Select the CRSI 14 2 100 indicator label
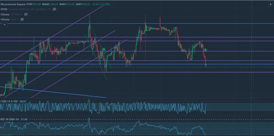Screen dimensions: 274x136 click(x=9, y=101)
